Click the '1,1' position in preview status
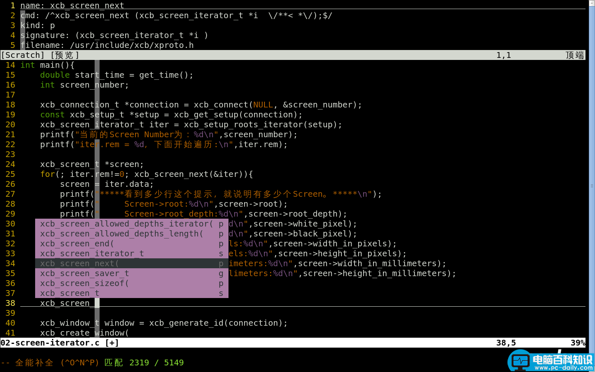This screenshot has width=595, height=372. pos(504,55)
